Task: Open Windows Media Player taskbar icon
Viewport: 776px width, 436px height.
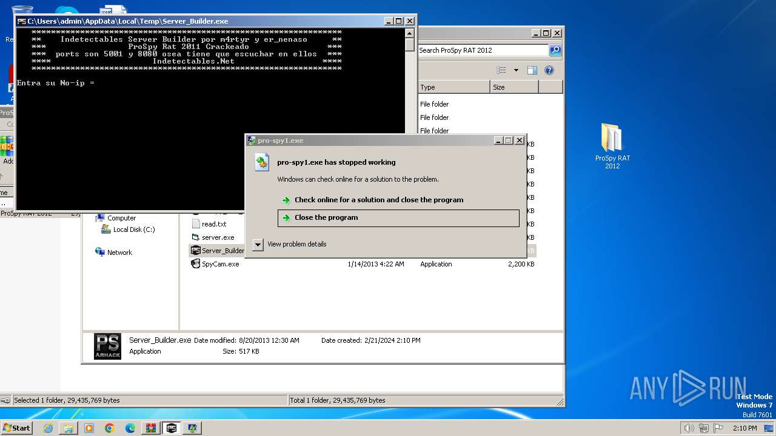Action: [x=89, y=428]
